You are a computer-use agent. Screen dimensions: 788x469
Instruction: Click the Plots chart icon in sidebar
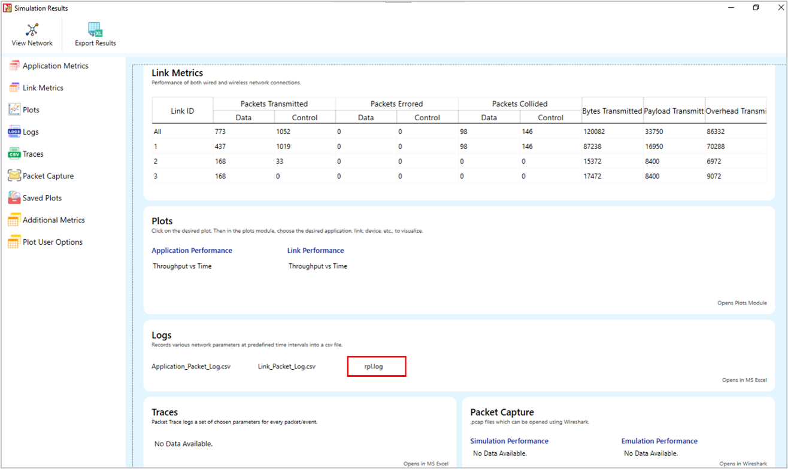14,110
